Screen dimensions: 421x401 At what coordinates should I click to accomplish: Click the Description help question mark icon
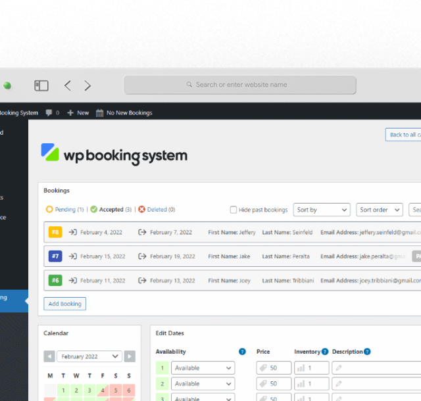click(367, 352)
